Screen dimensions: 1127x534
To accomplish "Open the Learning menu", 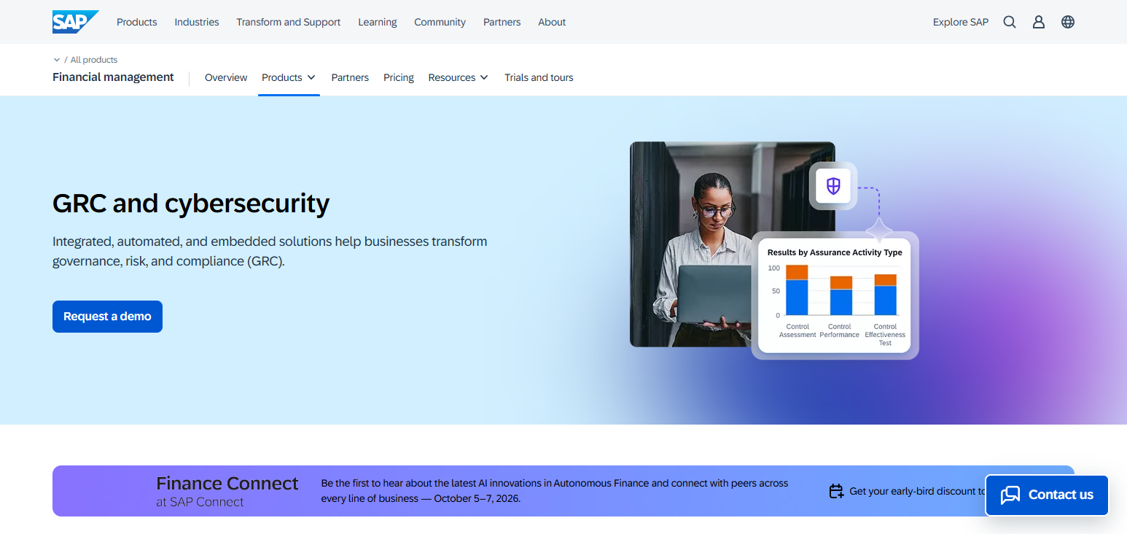I will click(378, 22).
